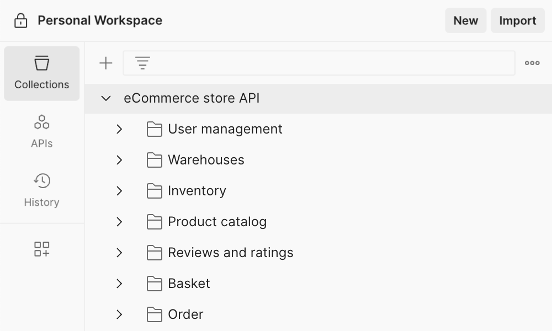Click the Import button
This screenshot has width=552, height=331.
click(x=517, y=20)
